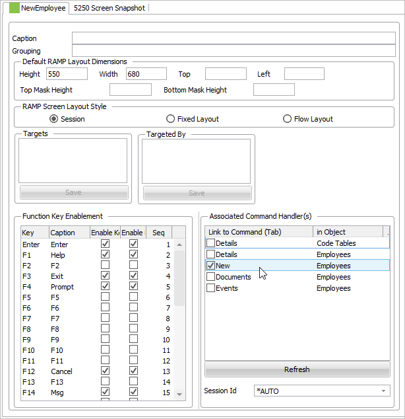The height and width of the screenshot is (419, 405).
Task: Click the green icon on NewEmployee tab
Action: pyautogui.click(x=15, y=8)
